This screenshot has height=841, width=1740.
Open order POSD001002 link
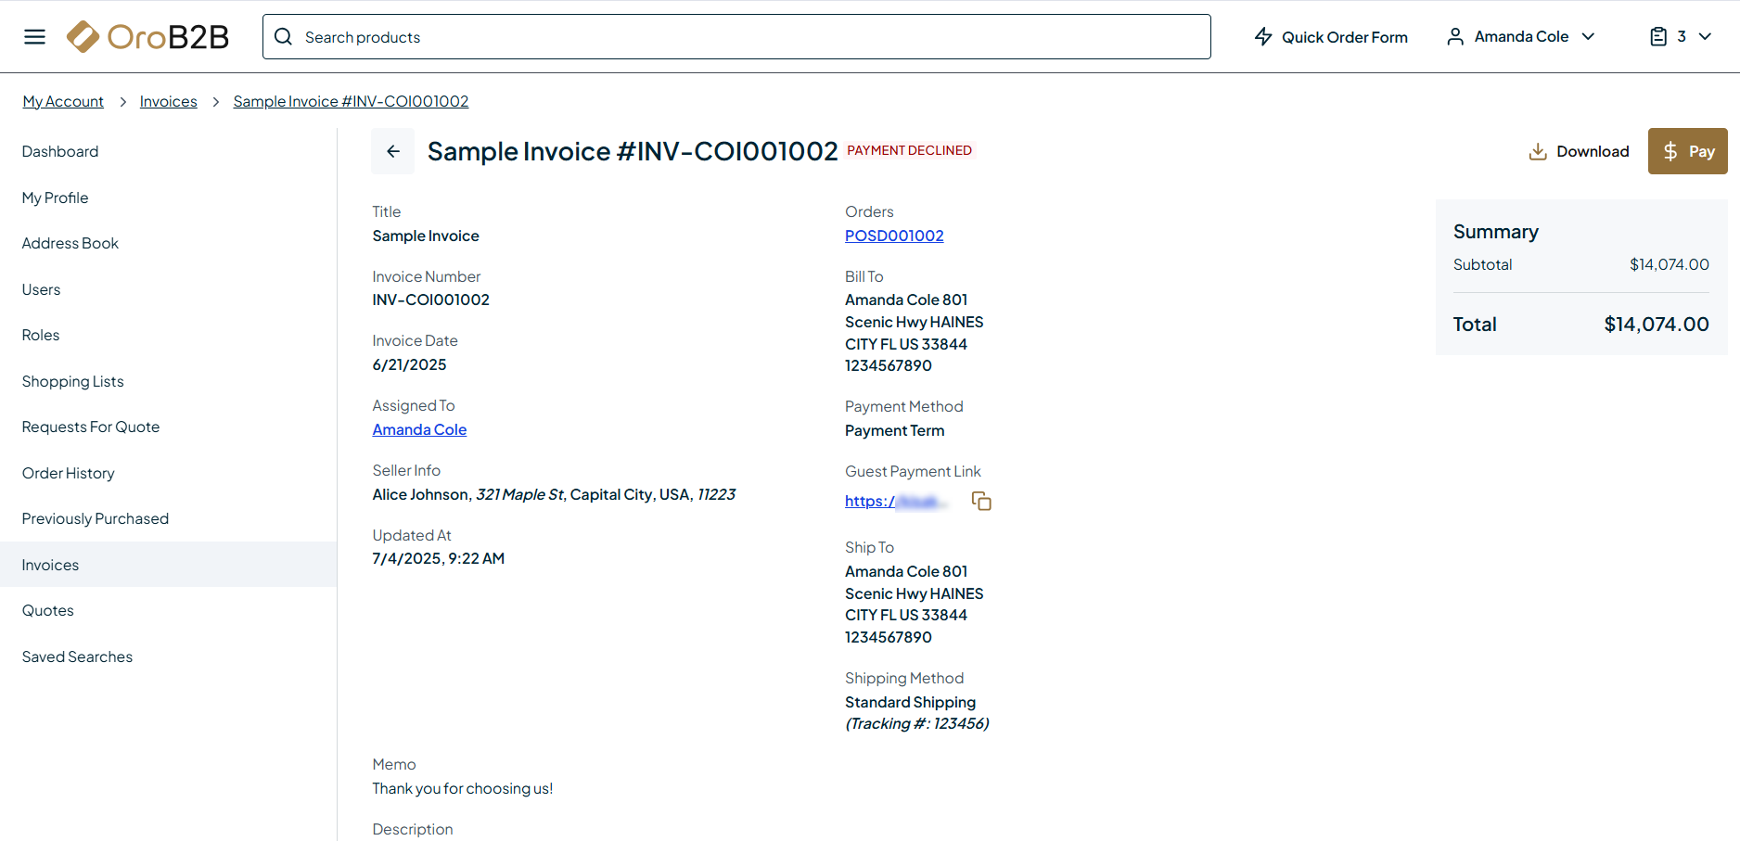click(894, 236)
